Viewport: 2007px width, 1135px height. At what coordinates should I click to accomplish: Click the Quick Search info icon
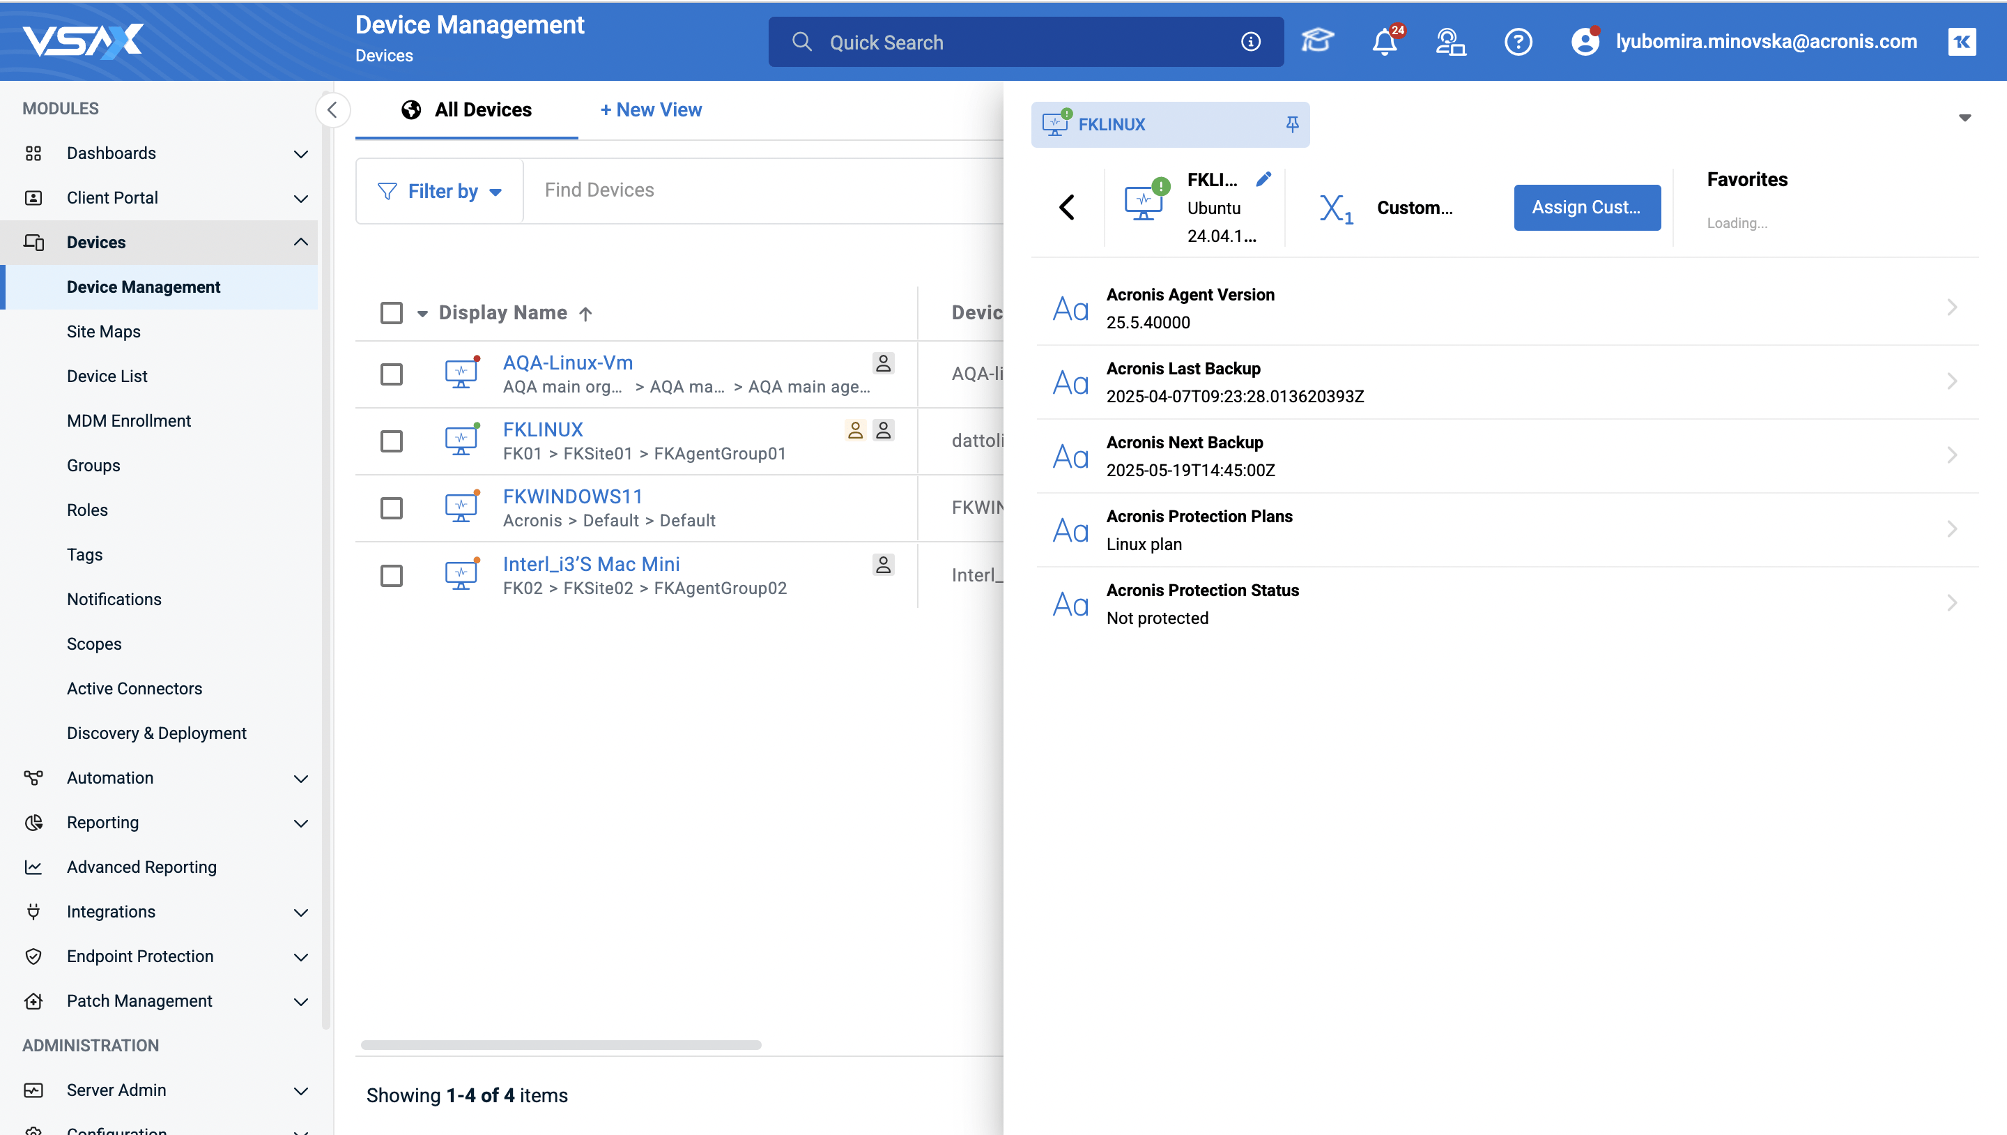pos(1250,41)
